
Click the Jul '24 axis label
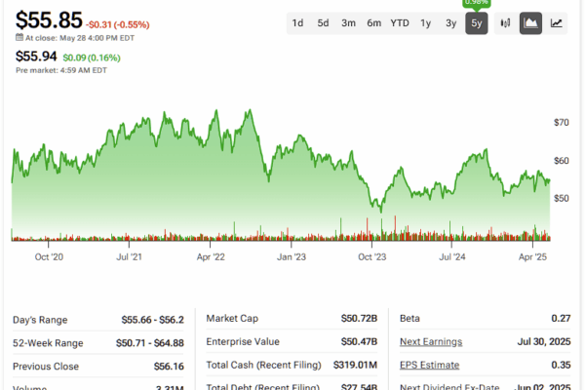pyautogui.click(x=452, y=256)
